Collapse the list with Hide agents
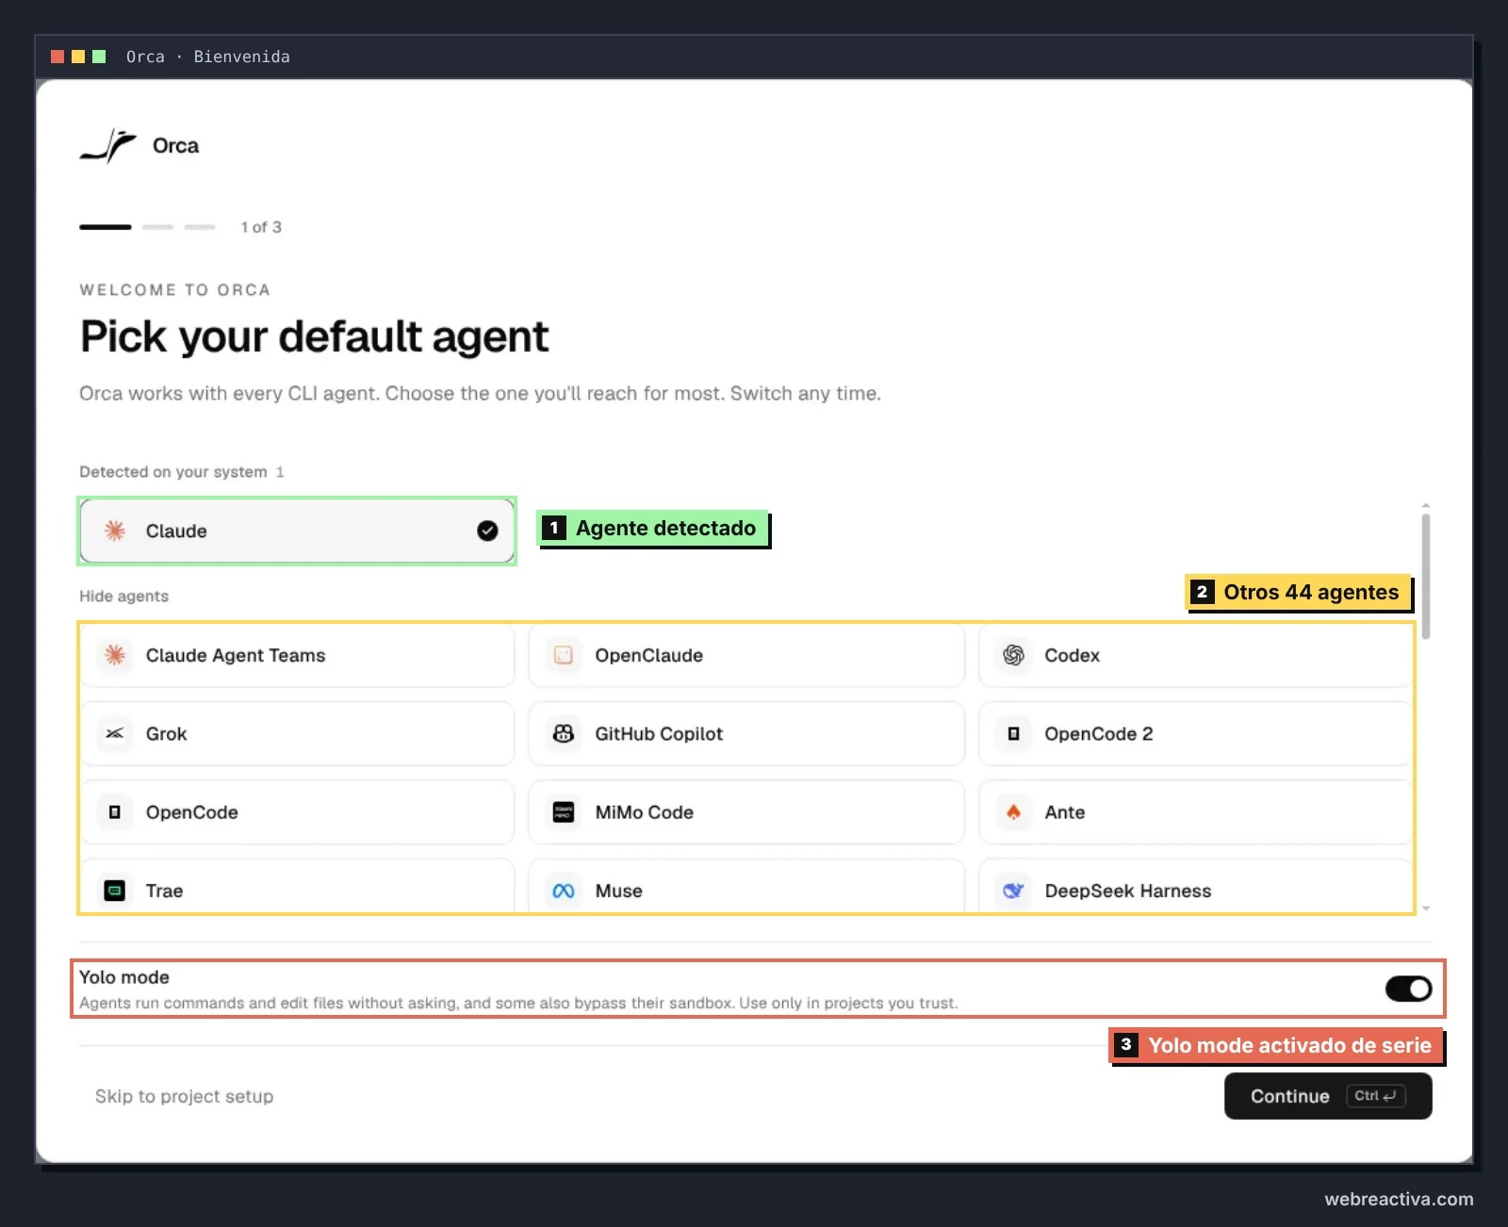The image size is (1508, 1227). coord(123,596)
